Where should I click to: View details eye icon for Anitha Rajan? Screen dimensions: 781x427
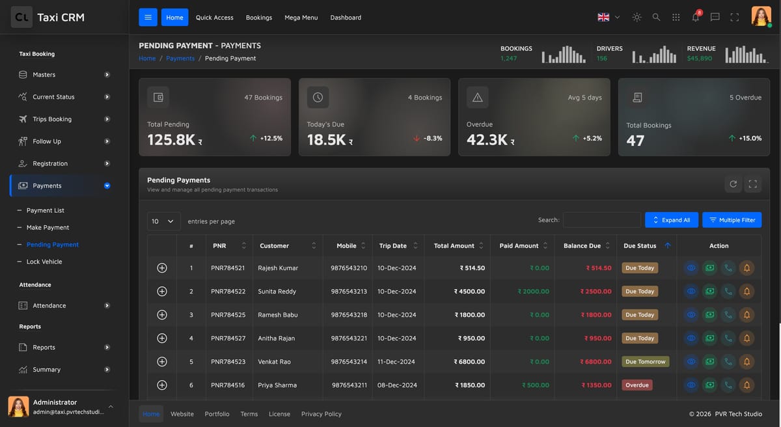[691, 338]
